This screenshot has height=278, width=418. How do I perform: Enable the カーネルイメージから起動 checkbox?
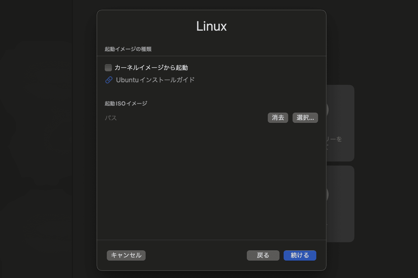click(108, 68)
